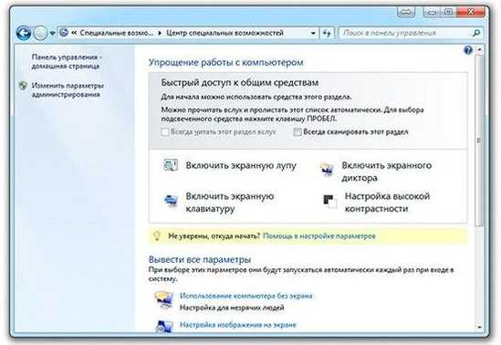
Task: Enable 'Всегда читать этот раздел вслух' checkbox
Action: [164, 132]
